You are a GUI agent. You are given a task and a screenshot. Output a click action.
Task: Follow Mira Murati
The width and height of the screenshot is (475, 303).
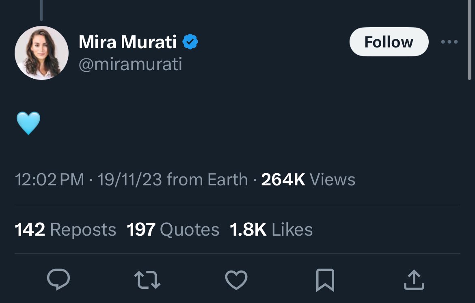[389, 42]
